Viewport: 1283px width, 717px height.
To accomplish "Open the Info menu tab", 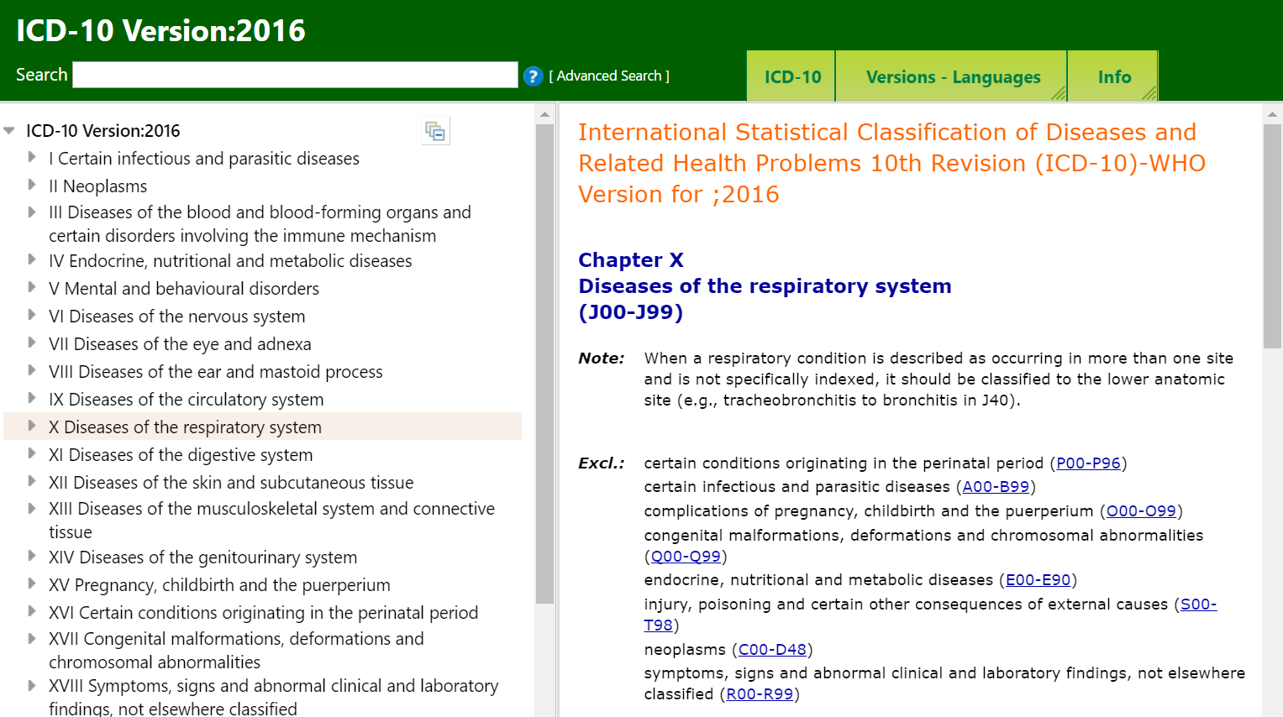I will [1114, 76].
